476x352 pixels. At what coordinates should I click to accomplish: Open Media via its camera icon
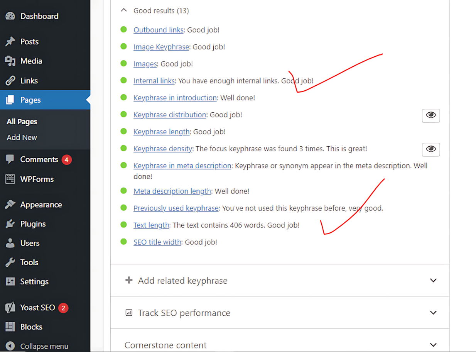tap(10, 61)
